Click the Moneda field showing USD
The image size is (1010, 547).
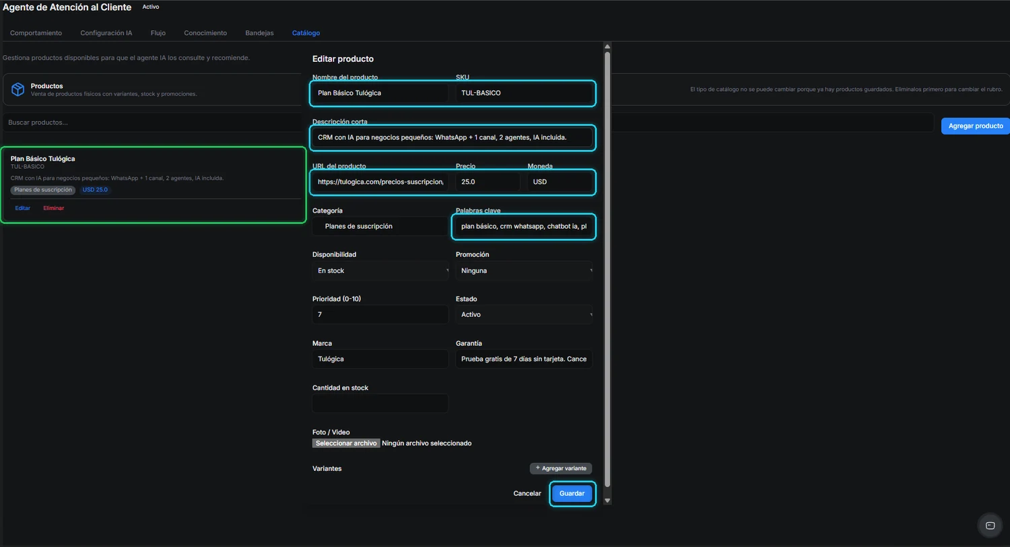560,182
